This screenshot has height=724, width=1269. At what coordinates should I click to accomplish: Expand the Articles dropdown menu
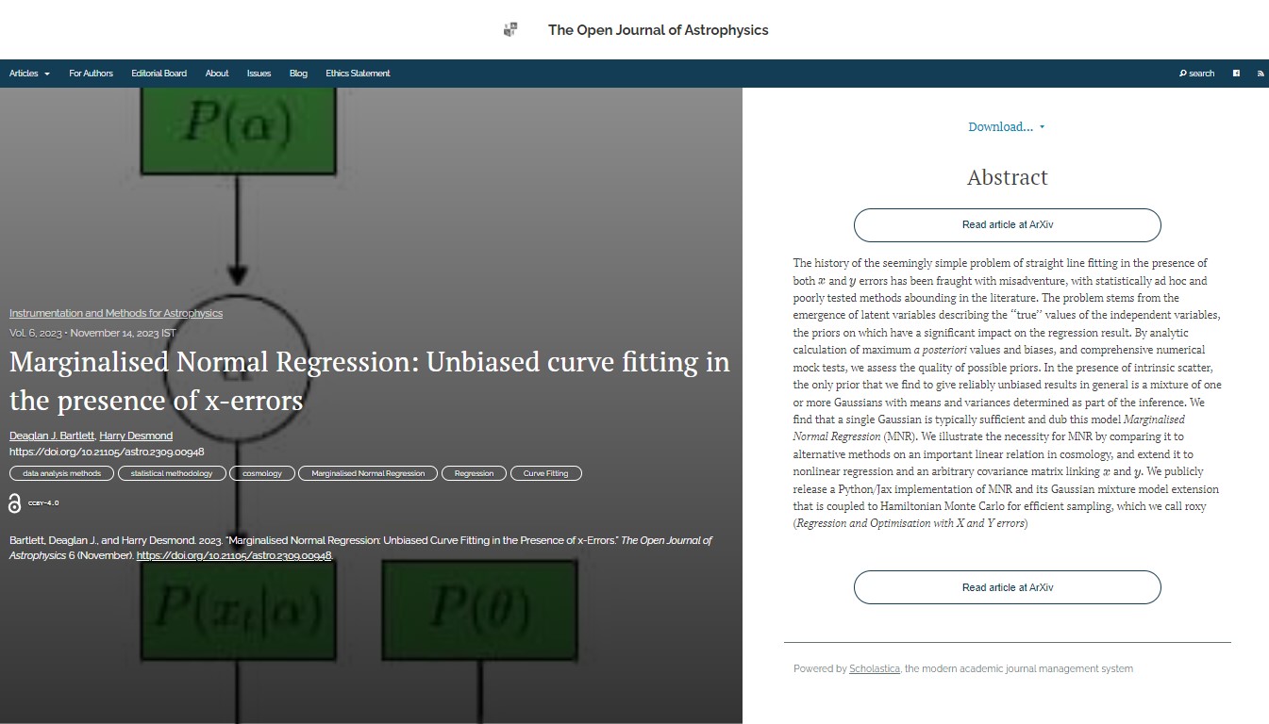click(29, 74)
